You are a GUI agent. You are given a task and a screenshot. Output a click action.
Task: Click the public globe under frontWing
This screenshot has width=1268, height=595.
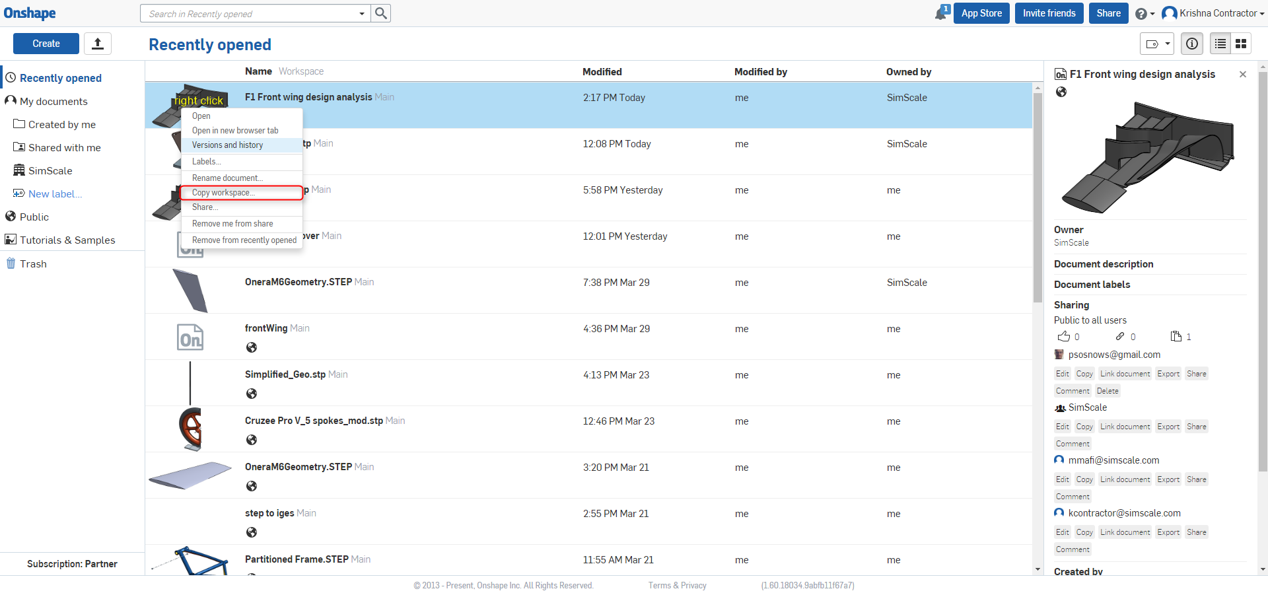point(252,347)
